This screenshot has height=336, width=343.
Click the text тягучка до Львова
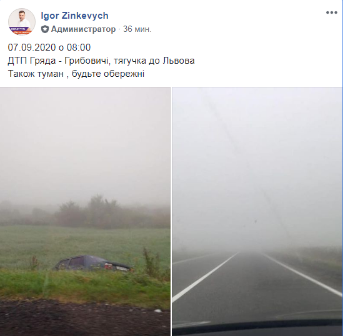pyautogui.click(x=154, y=61)
